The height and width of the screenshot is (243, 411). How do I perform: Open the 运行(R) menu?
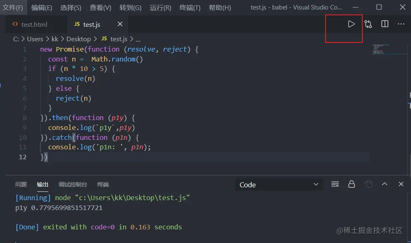click(161, 7)
